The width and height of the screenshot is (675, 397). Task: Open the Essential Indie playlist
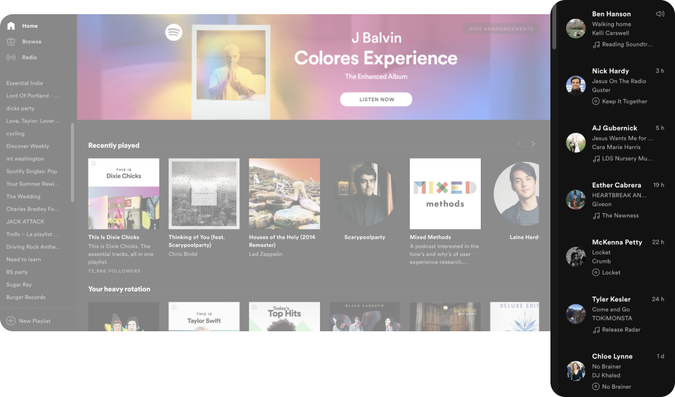coord(25,83)
